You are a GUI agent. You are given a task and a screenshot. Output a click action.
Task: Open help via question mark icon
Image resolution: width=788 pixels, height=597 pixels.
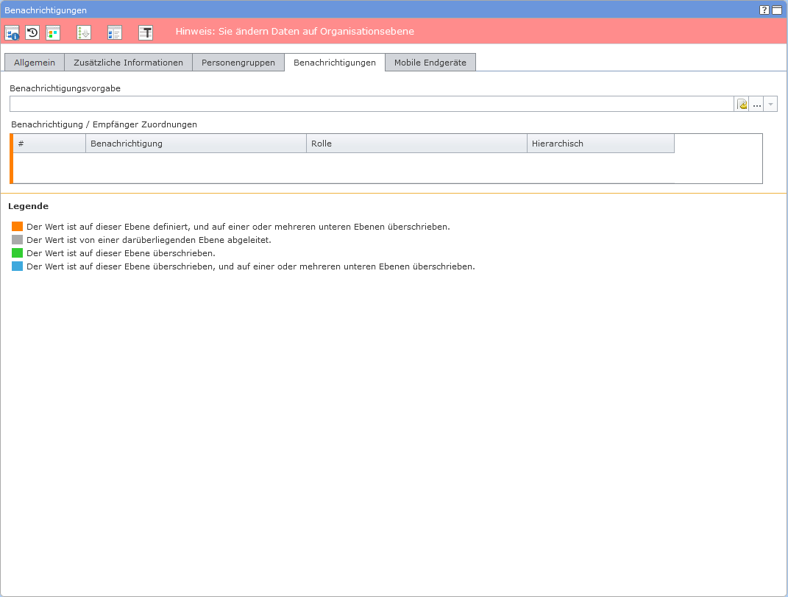764,10
